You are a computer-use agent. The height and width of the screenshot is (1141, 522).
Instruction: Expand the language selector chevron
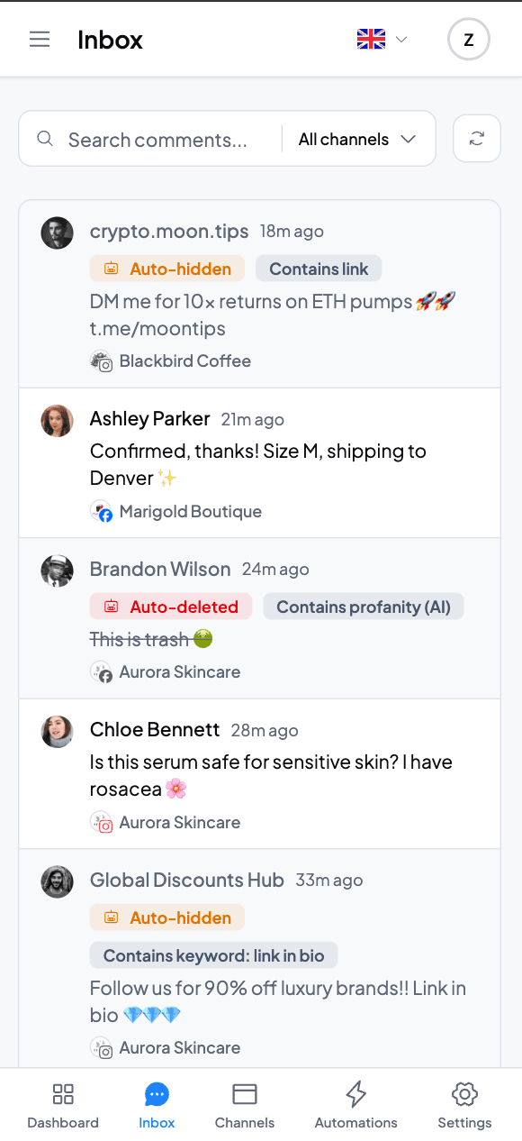401,40
